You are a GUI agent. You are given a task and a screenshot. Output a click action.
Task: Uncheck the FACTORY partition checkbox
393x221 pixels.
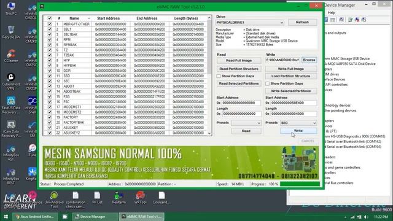[x=49, y=117]
